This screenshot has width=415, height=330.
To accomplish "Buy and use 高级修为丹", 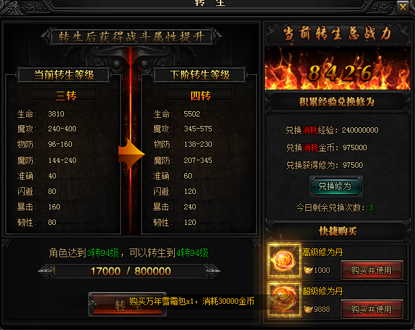I will pos(371,270).
